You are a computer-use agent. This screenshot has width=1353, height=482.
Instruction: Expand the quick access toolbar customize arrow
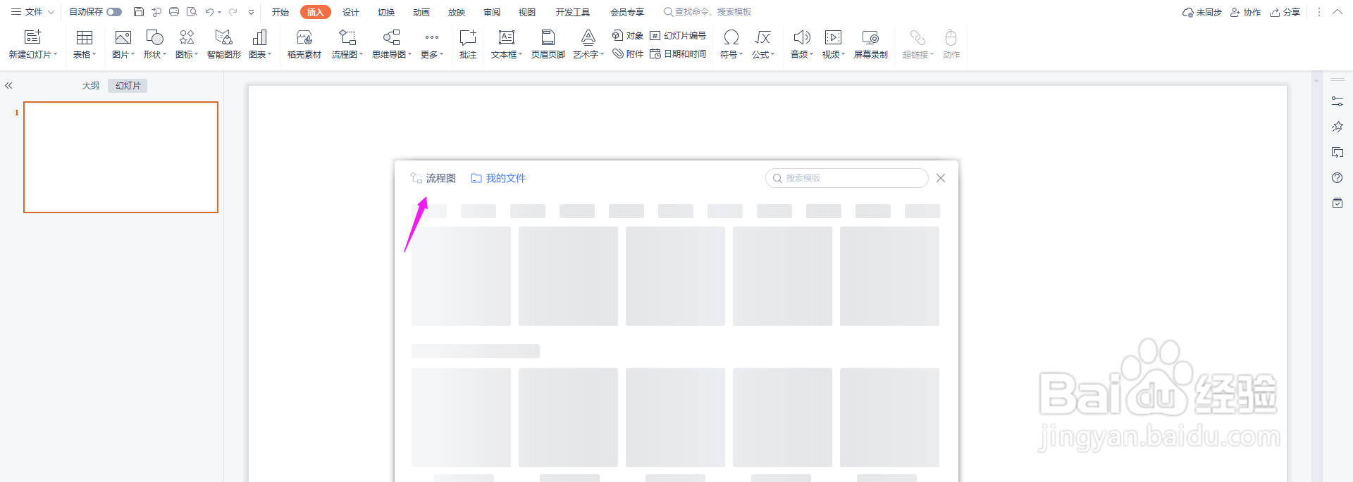(251, 12)
